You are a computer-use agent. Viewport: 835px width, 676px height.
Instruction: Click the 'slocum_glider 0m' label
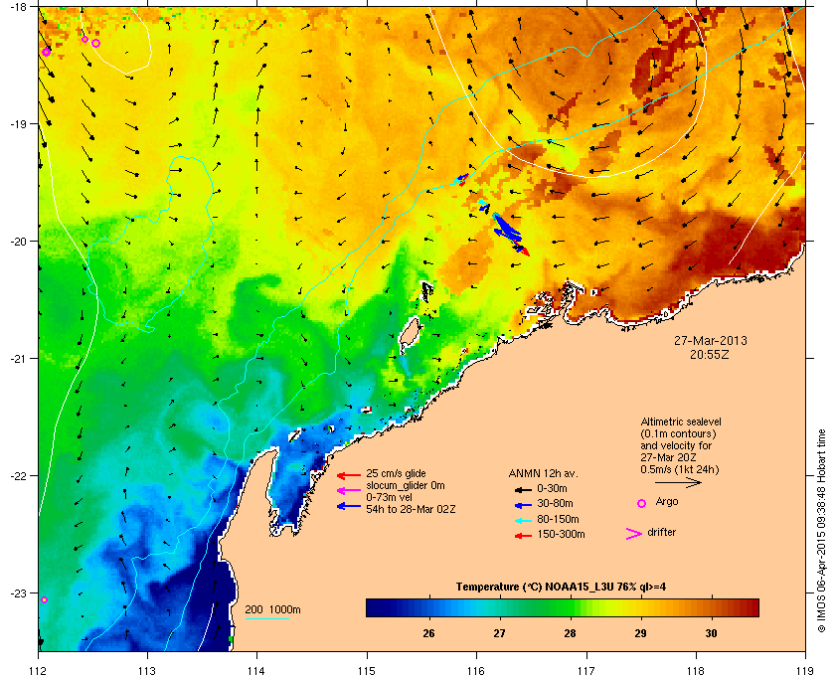(x=406, y=486)
